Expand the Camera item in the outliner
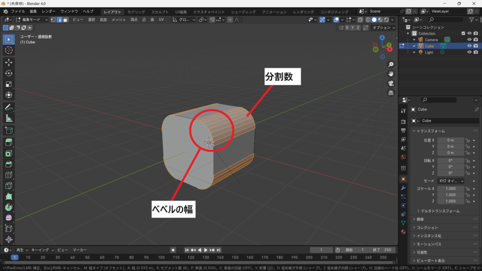 pyautogui.click(x=414, y=40)
